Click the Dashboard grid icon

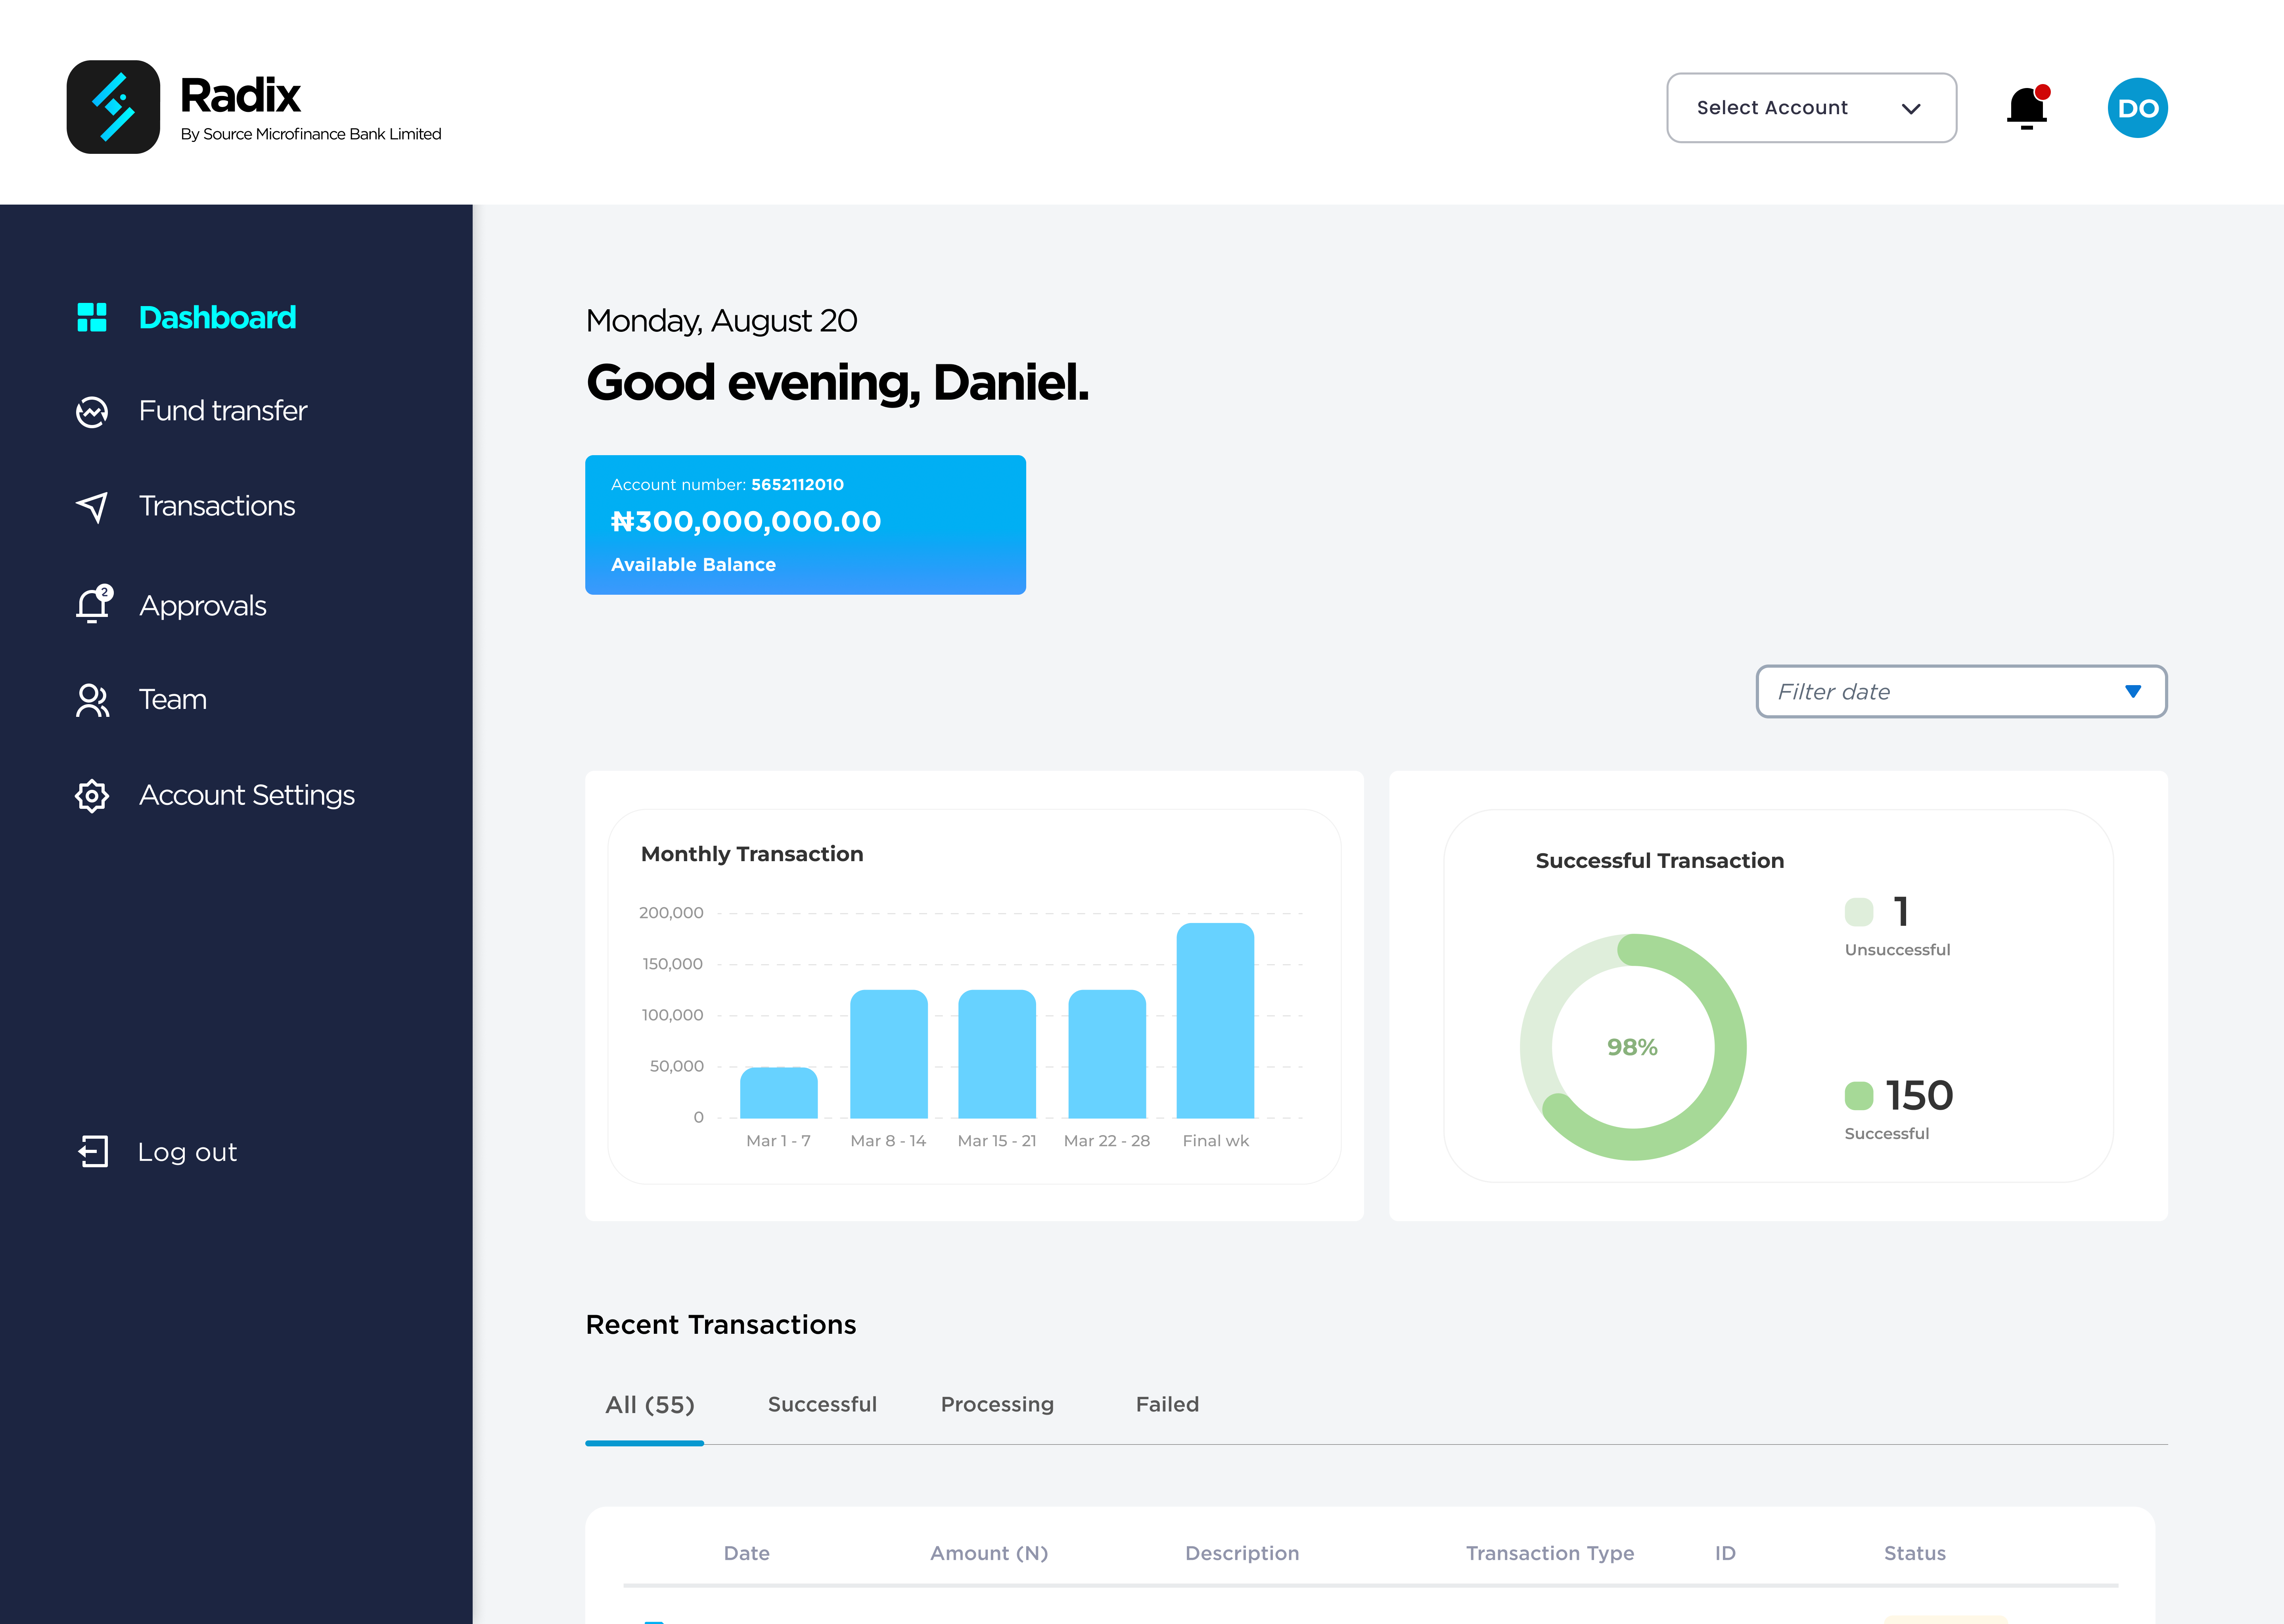coord(92,317)
